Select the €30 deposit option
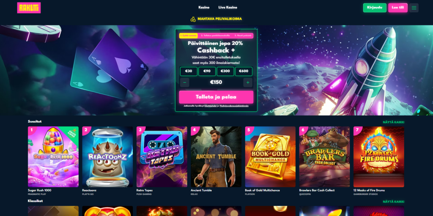This screenshot has height=216, width=433. tap(189, 71)
